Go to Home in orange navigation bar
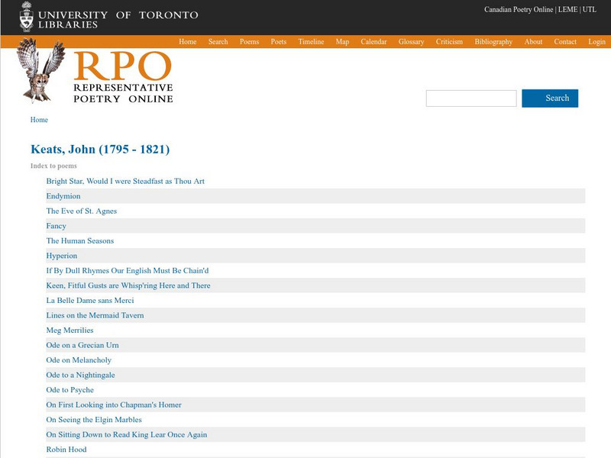Viewport: 611px width, 458px height. (187, 42)
